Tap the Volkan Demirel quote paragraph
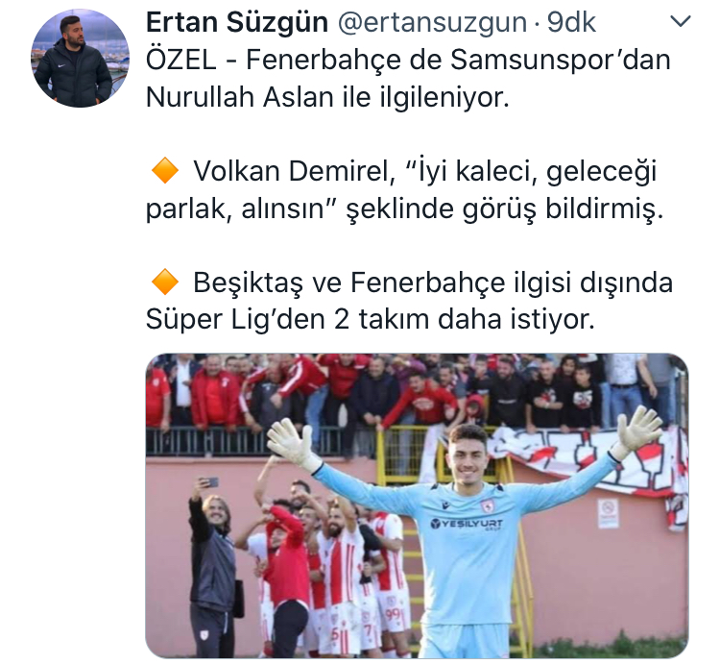This screenshot has width=720, height=664. pyautogui.click(x=404, y=189)
